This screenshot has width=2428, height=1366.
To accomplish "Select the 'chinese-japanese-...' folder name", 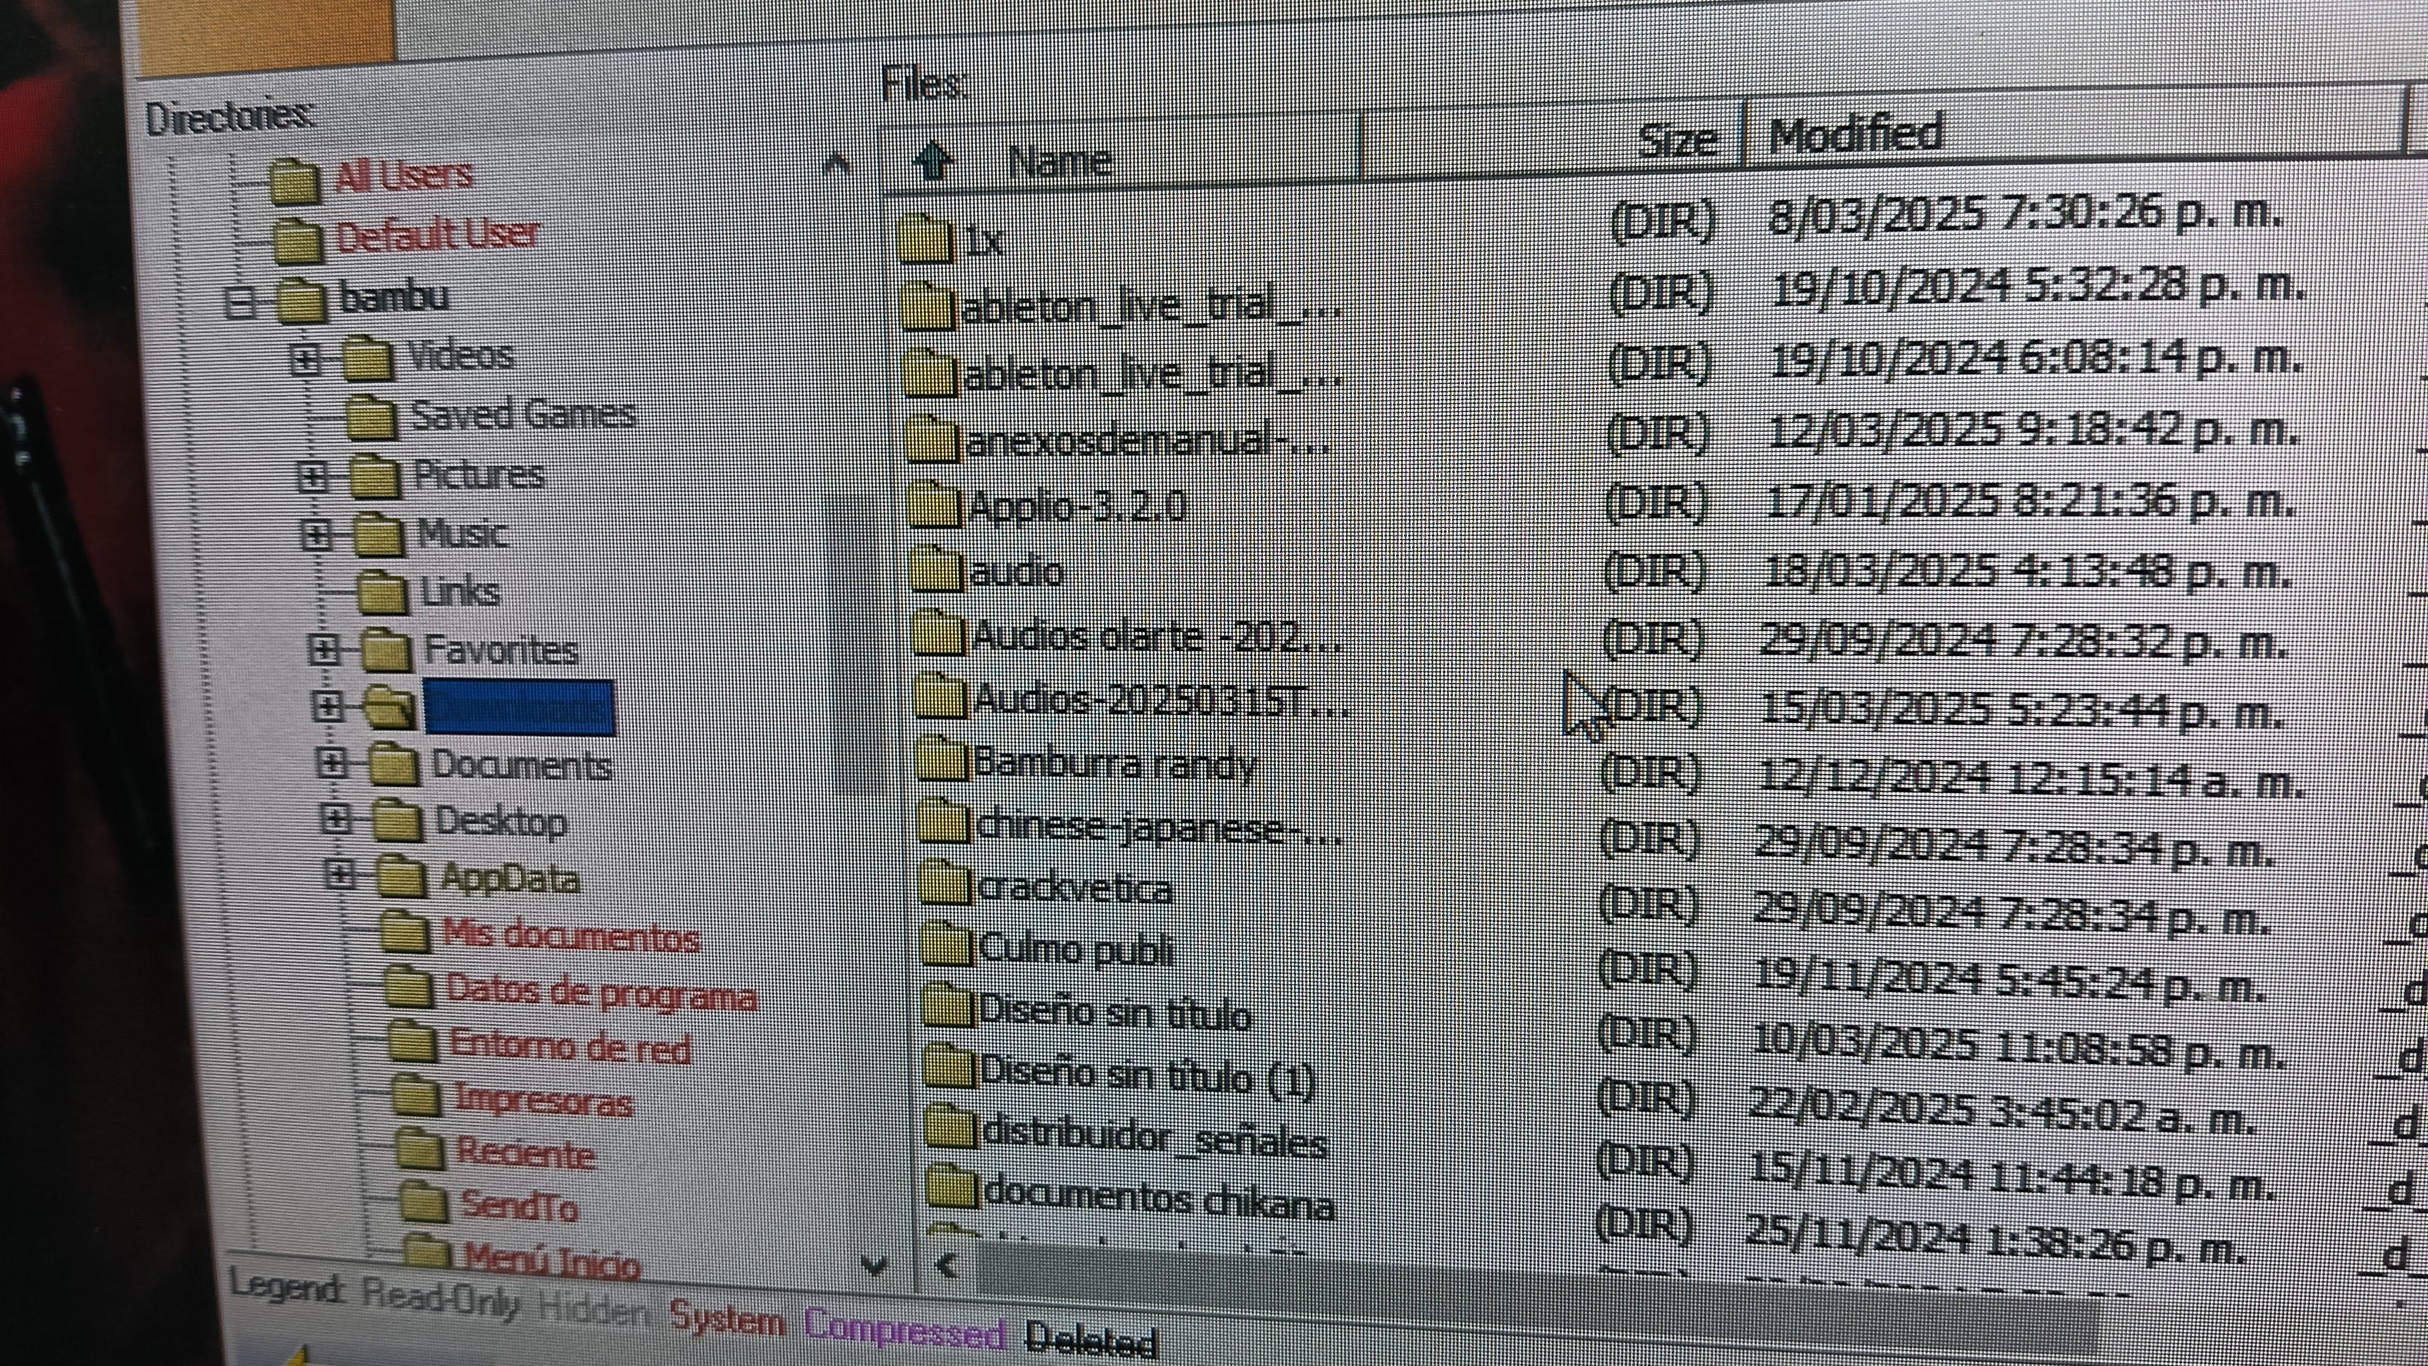I will point(1158,830).
